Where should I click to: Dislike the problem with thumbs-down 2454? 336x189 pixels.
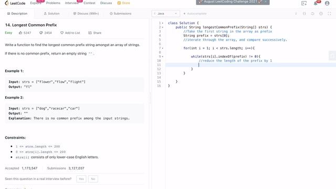point(46,33)
